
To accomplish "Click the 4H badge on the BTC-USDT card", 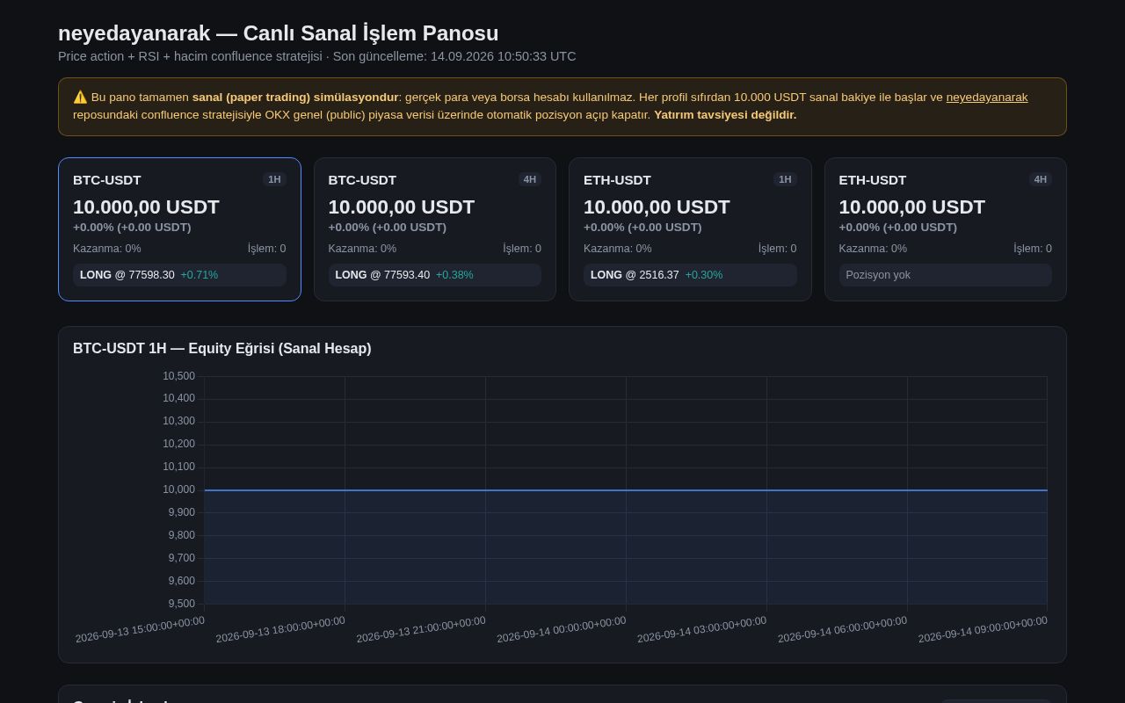I will tap(529, 179).
